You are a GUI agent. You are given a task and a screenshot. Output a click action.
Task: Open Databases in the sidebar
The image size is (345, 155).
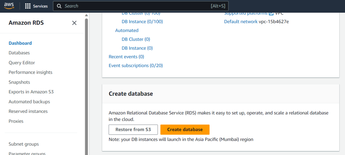coord(19,53)
